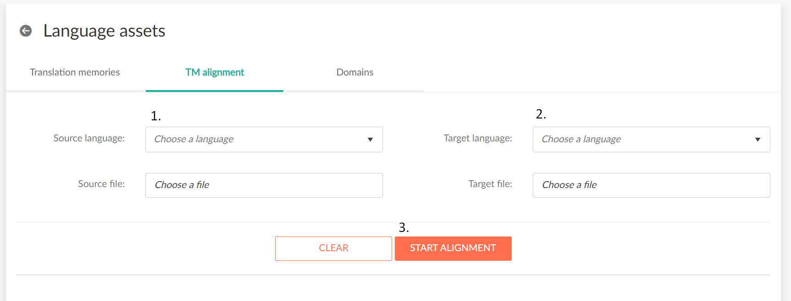This screenshot has height=301, width=791.
Task: Open the Target language dropdown arrow
Action: pyautogui.click(x=758, y=140)
